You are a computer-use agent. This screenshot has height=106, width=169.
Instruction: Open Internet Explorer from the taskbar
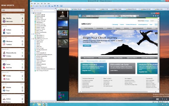(x=34, y=104)
